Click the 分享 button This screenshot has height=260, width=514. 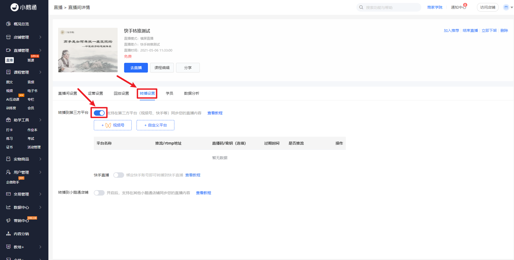pos(188,68)
